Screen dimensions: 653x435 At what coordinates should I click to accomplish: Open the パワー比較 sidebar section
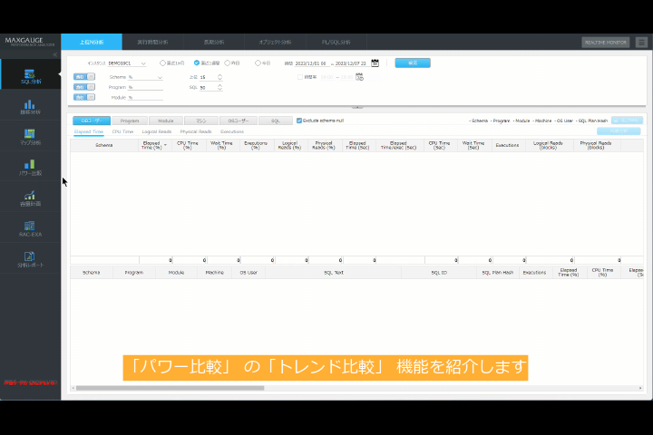(31, 167)
